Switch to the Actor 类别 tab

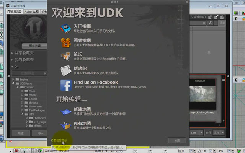point(31,12)
